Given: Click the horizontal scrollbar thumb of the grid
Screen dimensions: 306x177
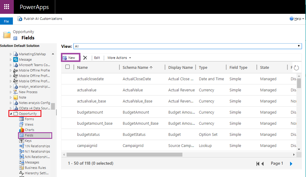Looking at the screenshot, I should point(124,155).
